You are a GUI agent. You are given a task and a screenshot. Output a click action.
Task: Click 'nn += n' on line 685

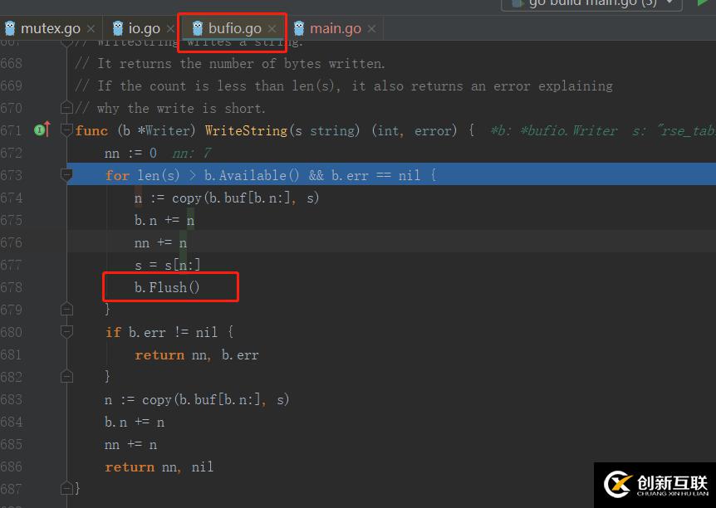pyautogui.click(x=130, y=444)
